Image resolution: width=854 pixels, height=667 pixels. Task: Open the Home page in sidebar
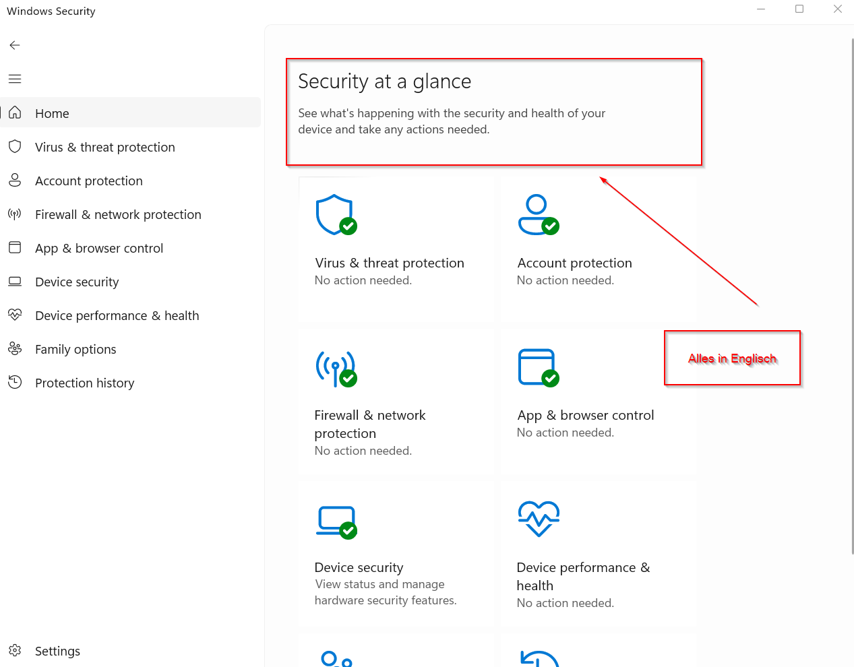point(53,113)
